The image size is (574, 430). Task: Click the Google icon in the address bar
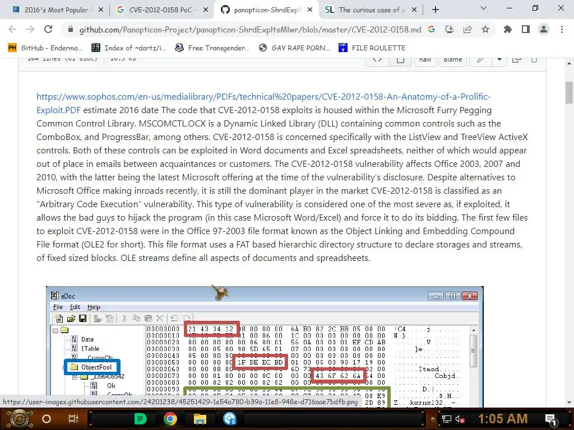coord(432,29)
